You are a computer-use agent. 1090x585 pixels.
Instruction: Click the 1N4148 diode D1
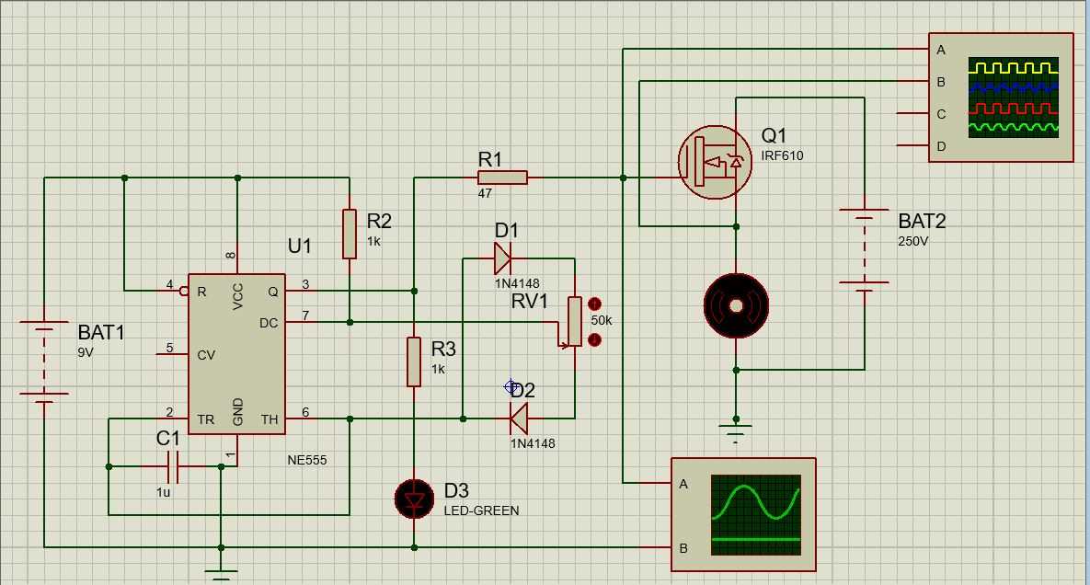(503, 258)
